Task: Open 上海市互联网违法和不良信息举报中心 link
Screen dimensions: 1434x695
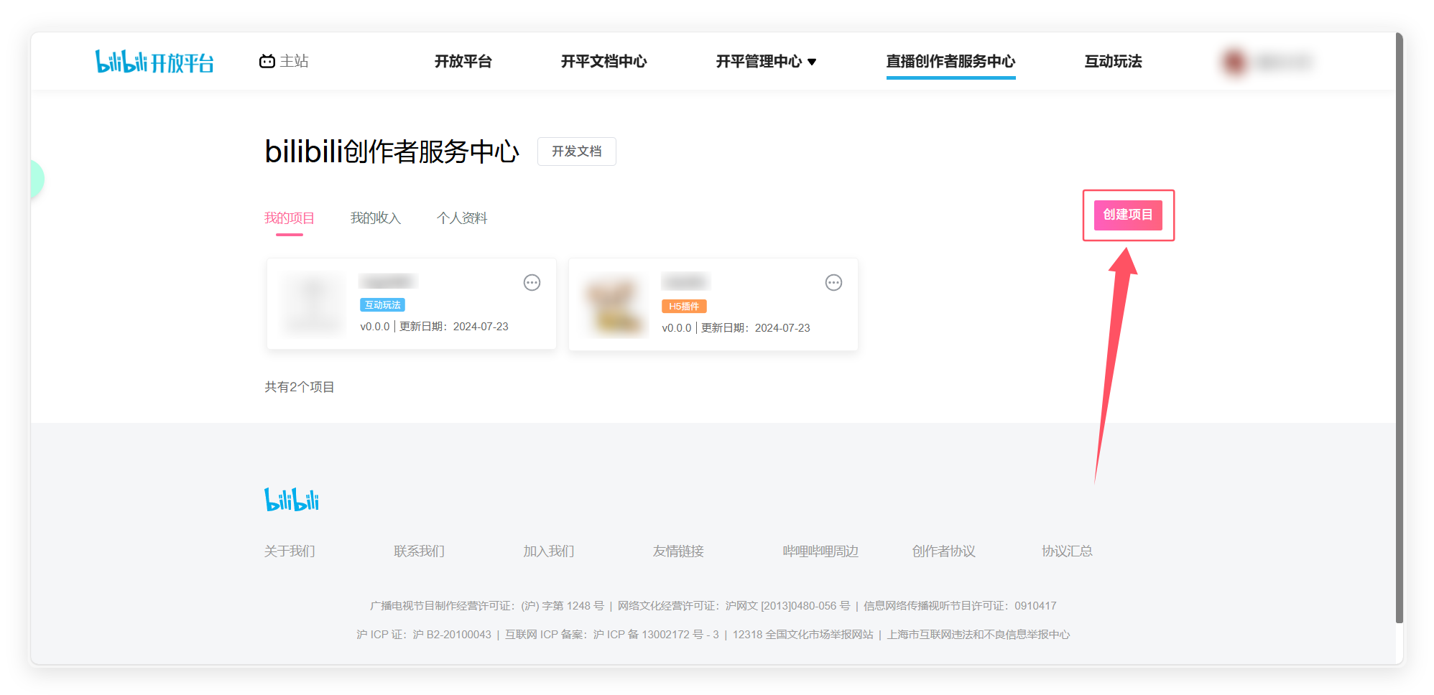Action: (979, 635)
